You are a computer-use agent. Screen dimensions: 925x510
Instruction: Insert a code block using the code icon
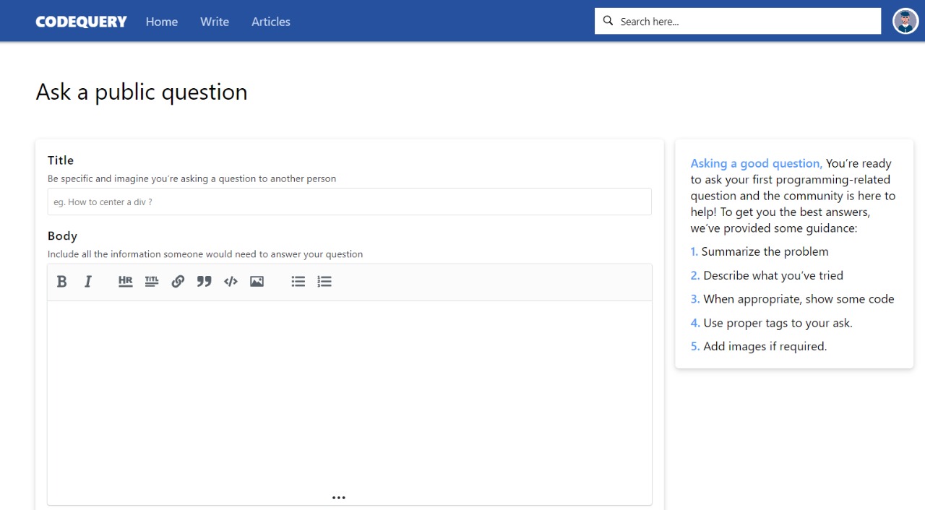230,282
